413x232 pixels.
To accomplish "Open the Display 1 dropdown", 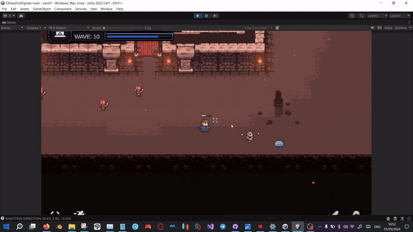I will click(36, 28).
